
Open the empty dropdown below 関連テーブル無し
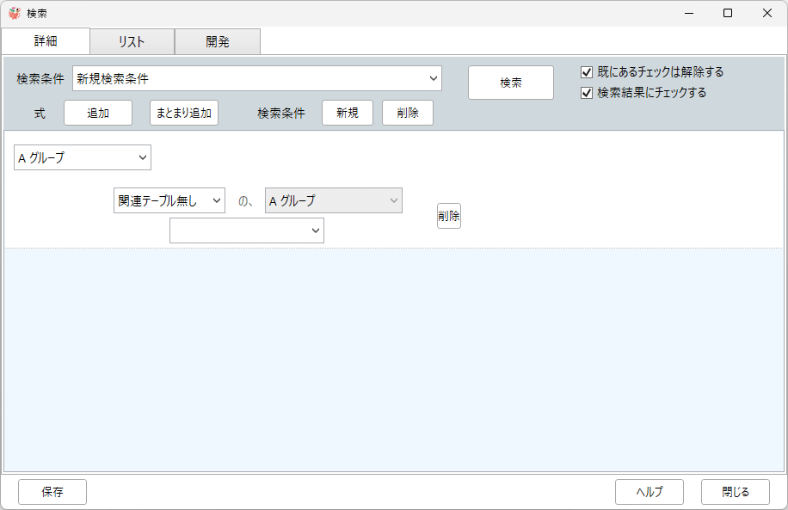[247, 230]
